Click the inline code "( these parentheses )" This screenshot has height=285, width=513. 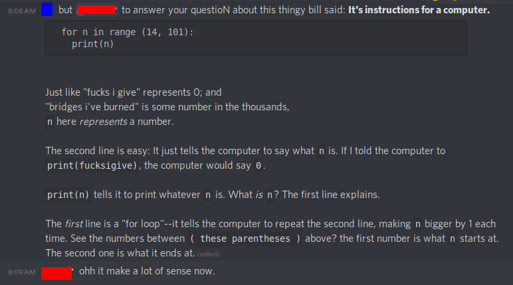pyautogui.click(x=245, y=239)
